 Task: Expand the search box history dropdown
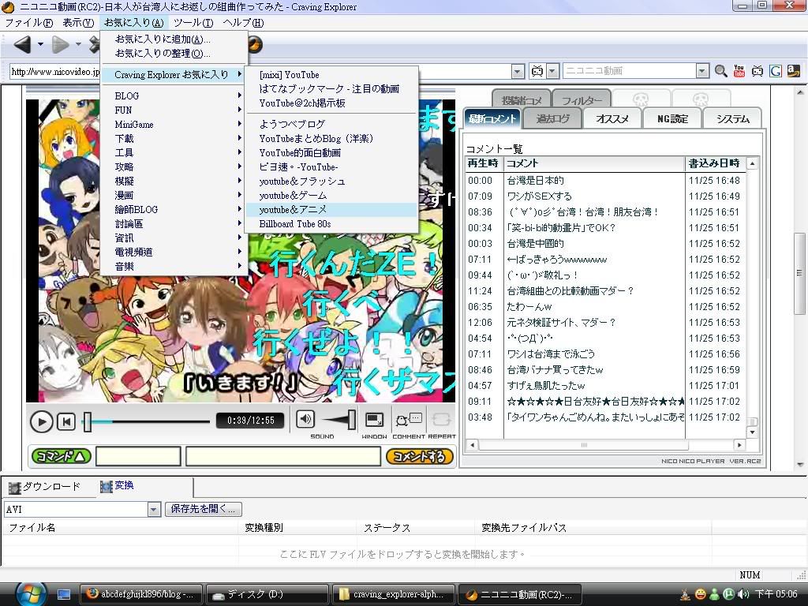click(701, 71)
